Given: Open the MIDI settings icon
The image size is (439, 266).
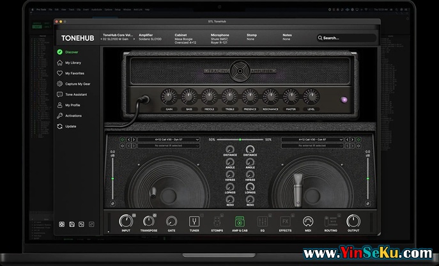Looking at the screenshot, I should (307, 221).
